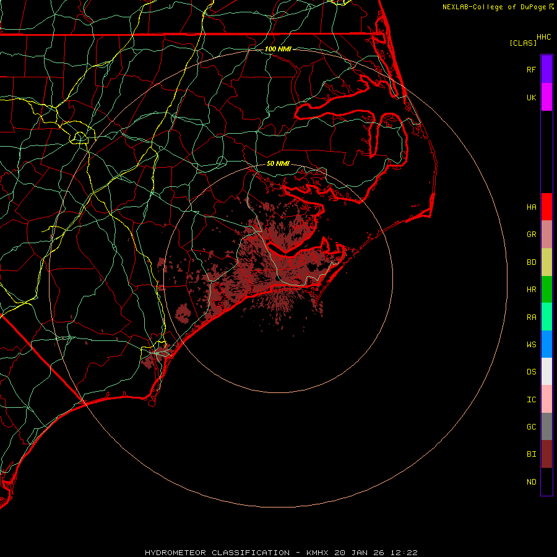Click the WS legend label
557x557 pixels.
[x=531, y=345]
